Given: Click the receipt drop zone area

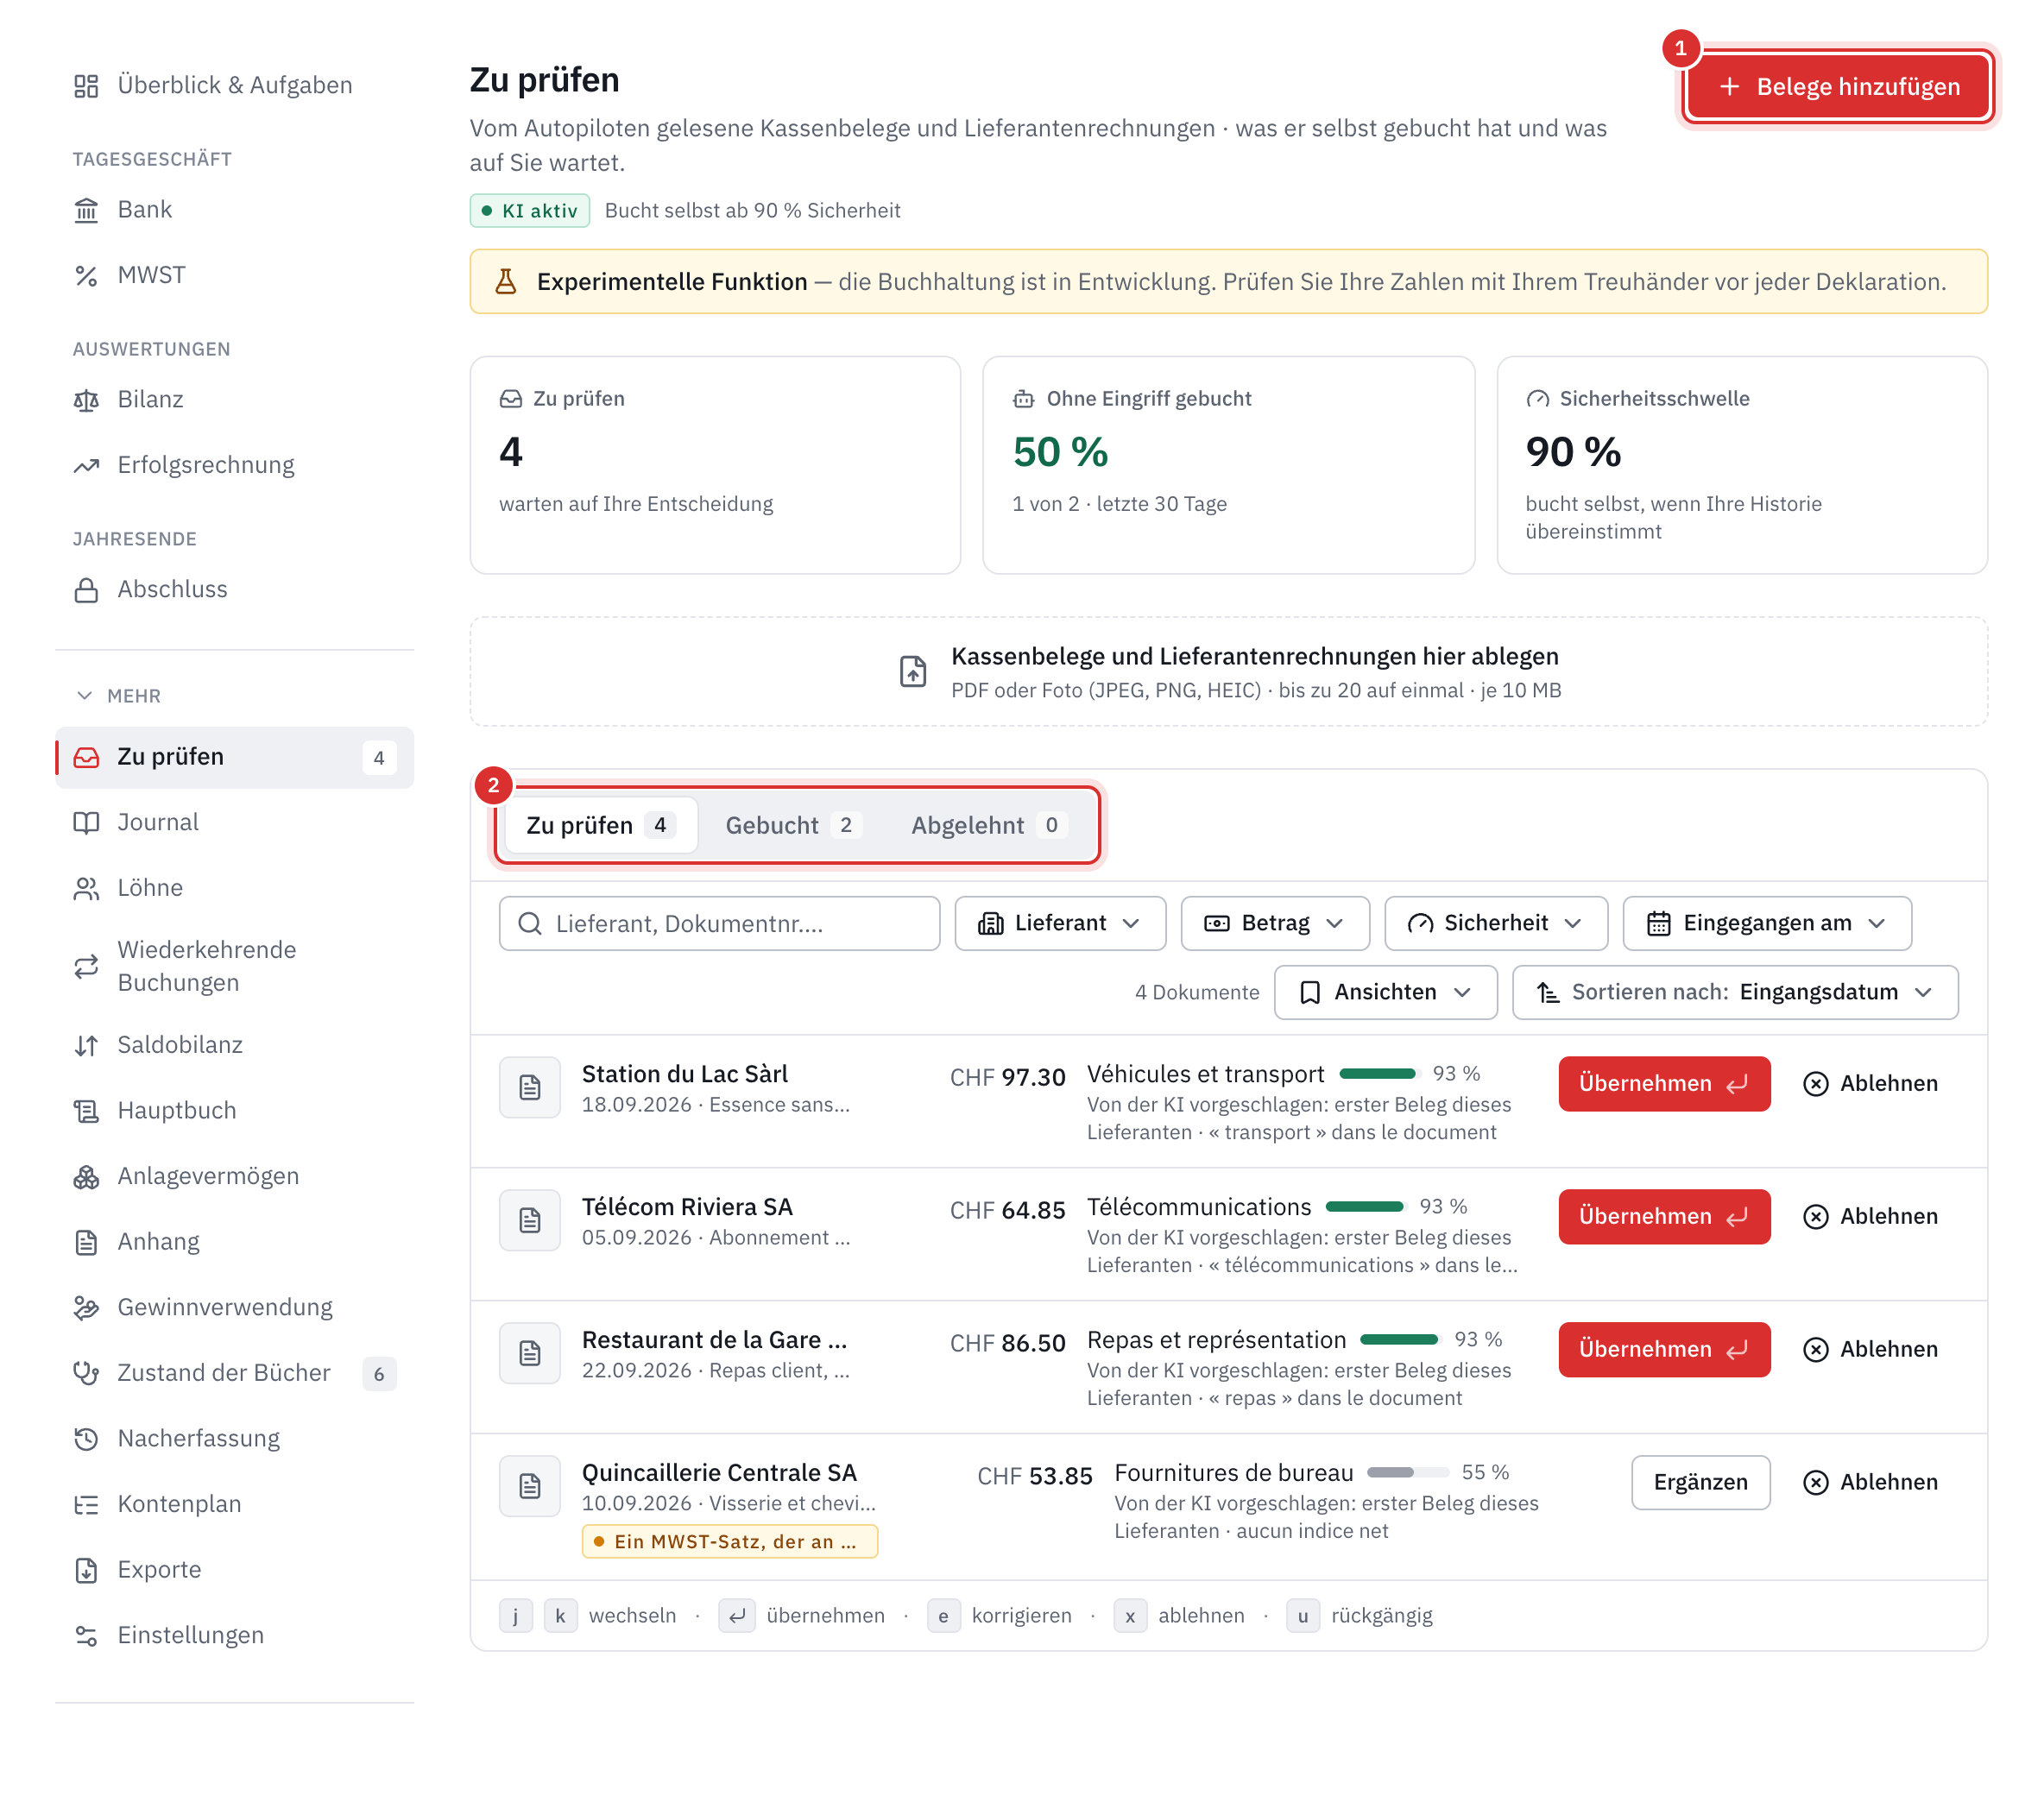Looking at the screenshot, I should [x=1228, y=672].
